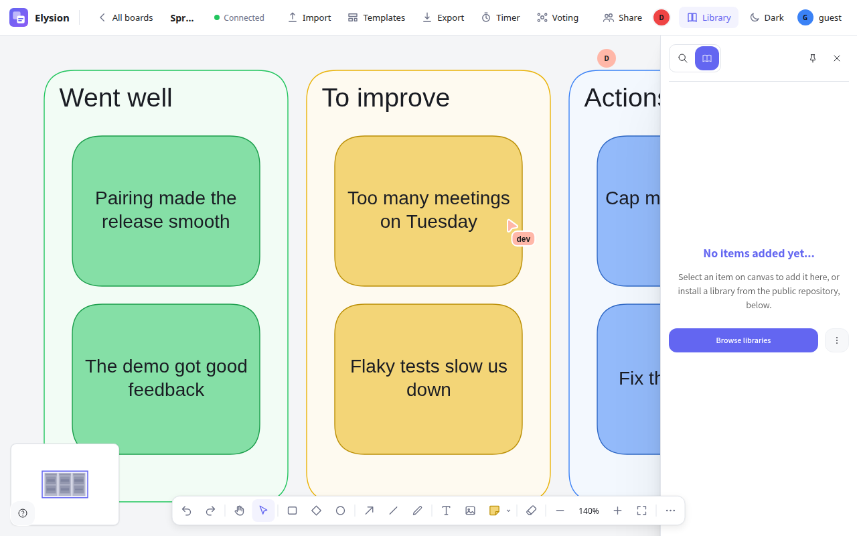
Task: Click the fit-to-screen icon
Action: click(x=641, y=511)
